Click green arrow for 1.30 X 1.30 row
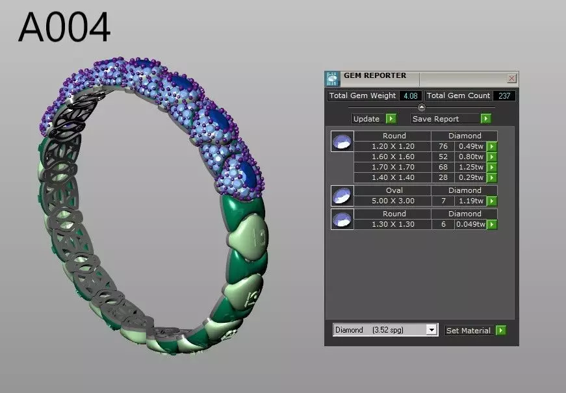Screen dimensions: 566x393 pos(492,224)
